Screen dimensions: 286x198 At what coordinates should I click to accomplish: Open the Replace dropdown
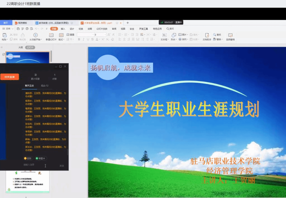(x=218, y=39)
